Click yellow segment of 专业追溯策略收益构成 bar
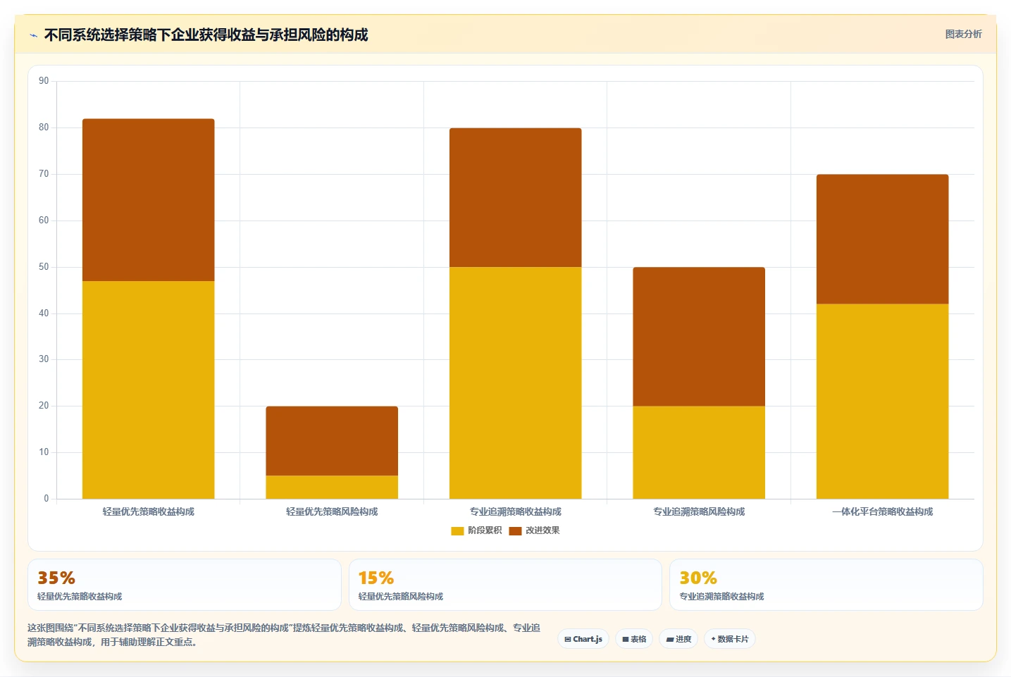This screenshot has height=677, width=1011. tap(516, 383)
